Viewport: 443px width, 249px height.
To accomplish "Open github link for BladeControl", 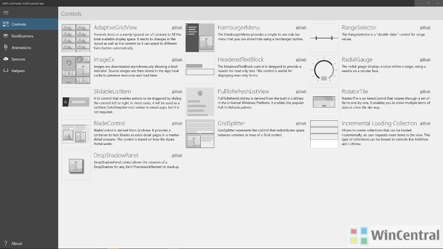I will 177,123.
